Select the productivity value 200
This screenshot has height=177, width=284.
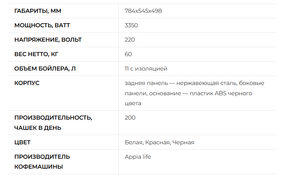130,118
